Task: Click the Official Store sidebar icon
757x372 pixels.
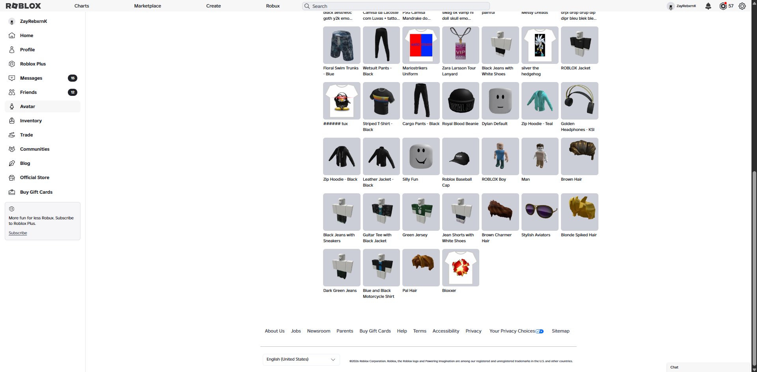Action: click(12, 178)
